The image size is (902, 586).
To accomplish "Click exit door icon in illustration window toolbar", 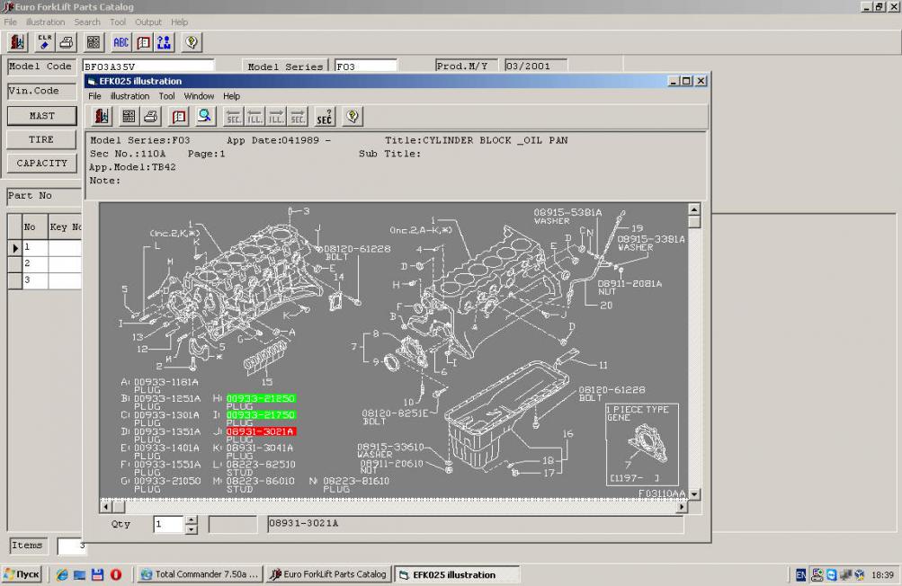I will [x=102, y=117].
